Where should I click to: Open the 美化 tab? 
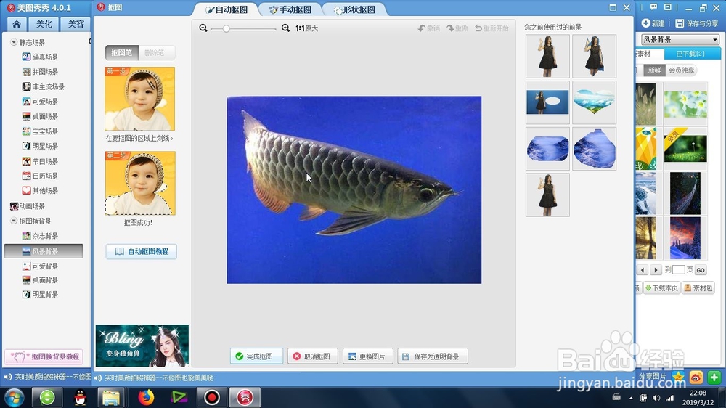point(44,24)
